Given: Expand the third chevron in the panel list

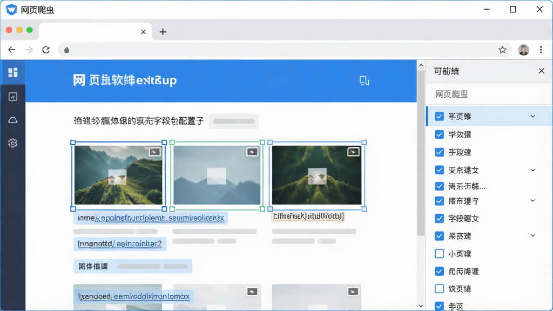Looking at the screenshot, I should click(533, 201).
